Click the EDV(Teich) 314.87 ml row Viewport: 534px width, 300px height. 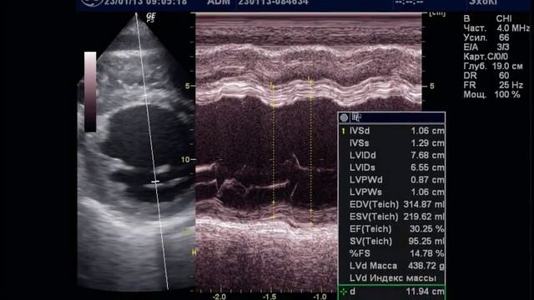(391, 204)
